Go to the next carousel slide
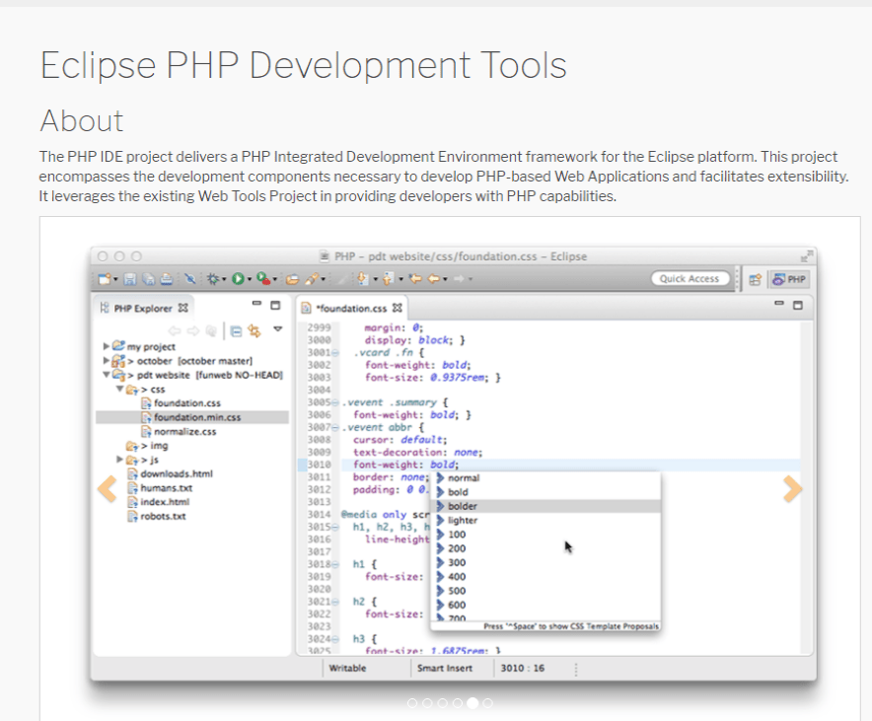Viewport: 872px width, 721px height. [792, 489]
